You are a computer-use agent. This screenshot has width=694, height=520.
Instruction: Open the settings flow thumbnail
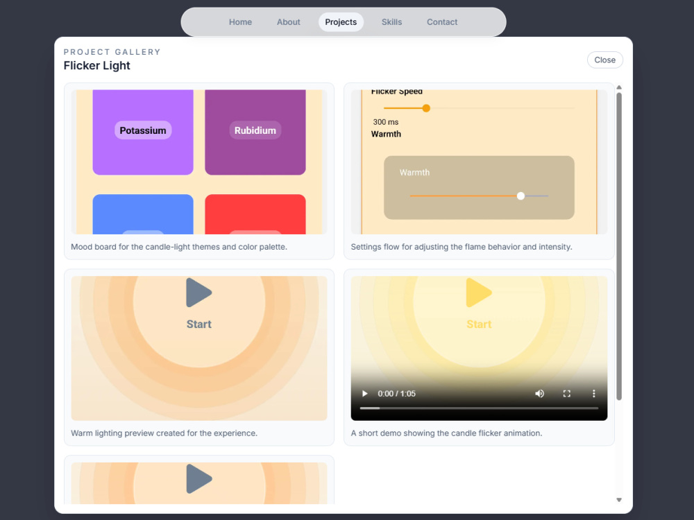(x=479, y=162)
